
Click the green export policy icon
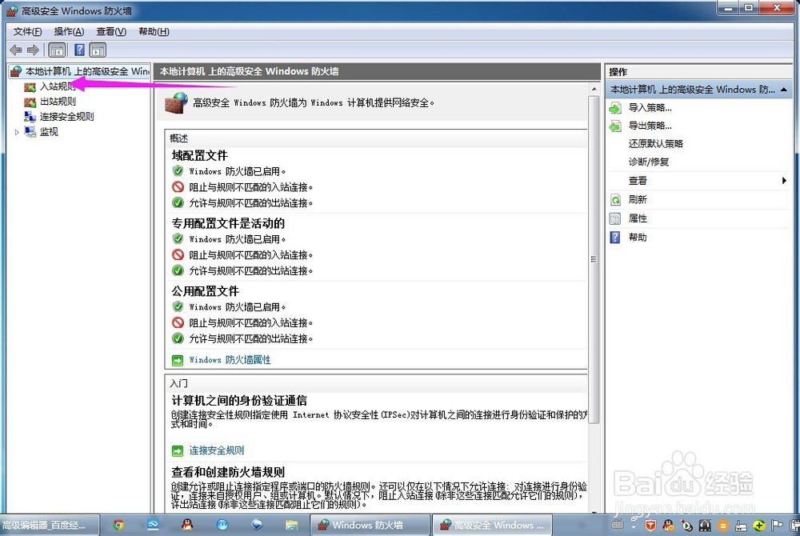tap(615, 126)
